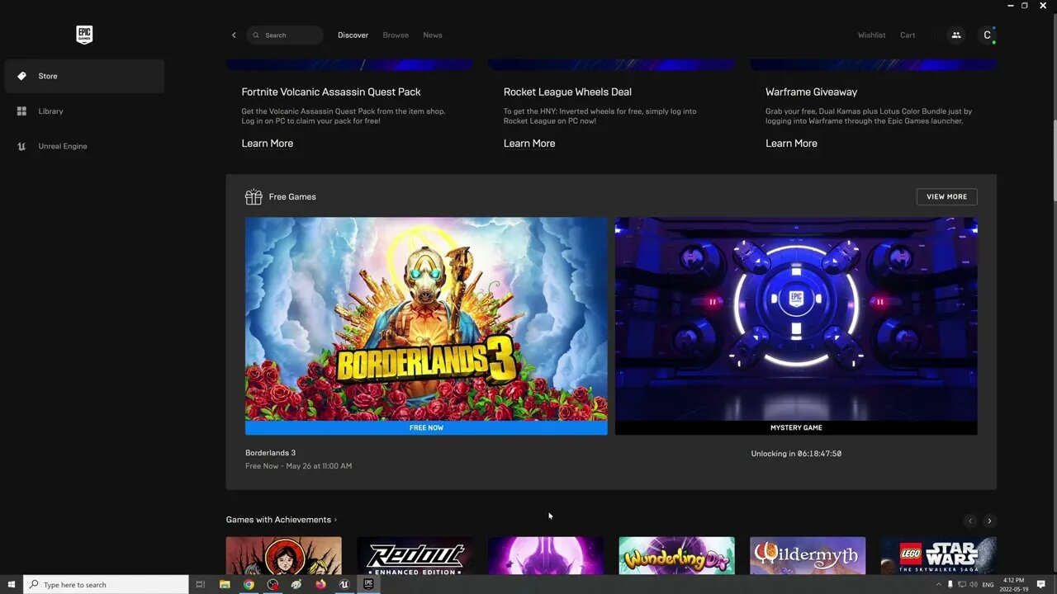This screenshot has height=594, width=1057.
Task: Open the account profile avatar C
Action: coord(987,35)
